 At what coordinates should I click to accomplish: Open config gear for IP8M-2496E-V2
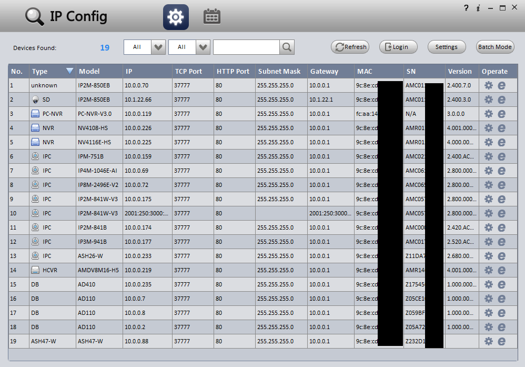pos(489,185)
